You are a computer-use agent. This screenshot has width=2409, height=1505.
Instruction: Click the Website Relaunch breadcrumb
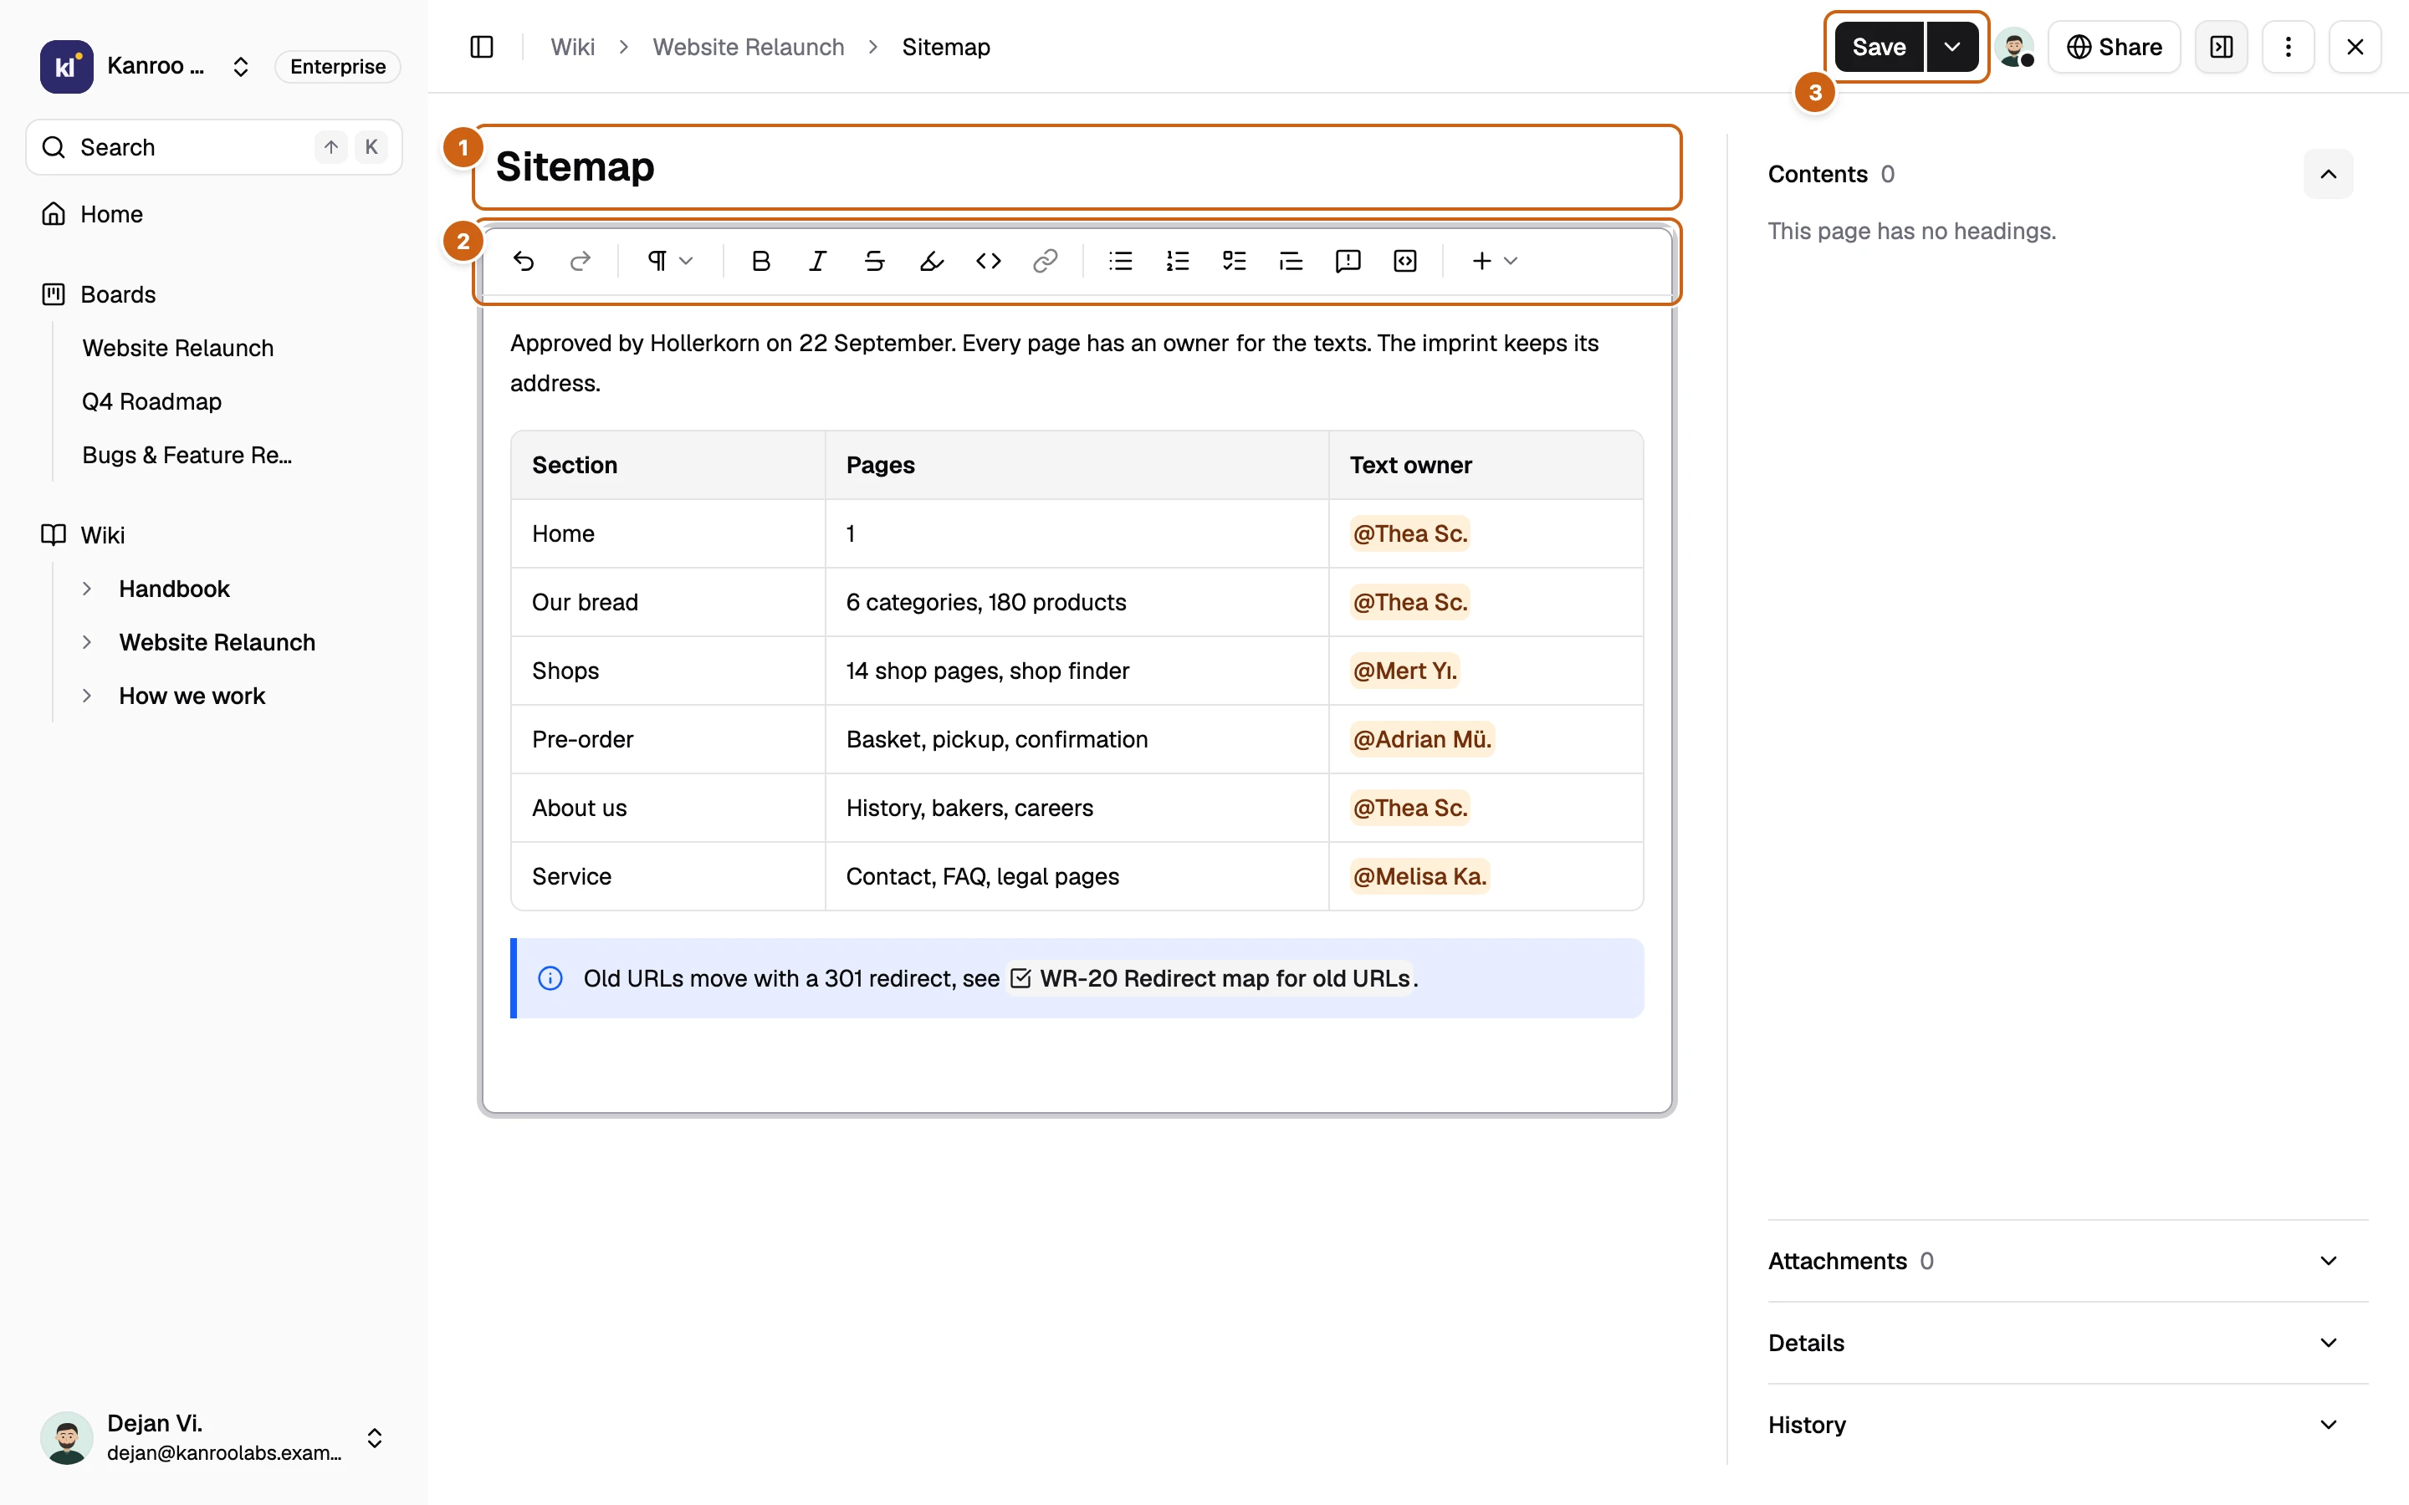coord(749,47)
